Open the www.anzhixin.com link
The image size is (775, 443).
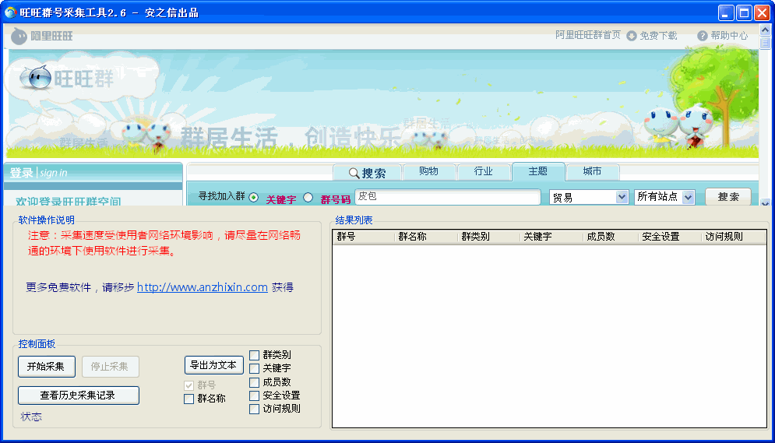[203, 287]
